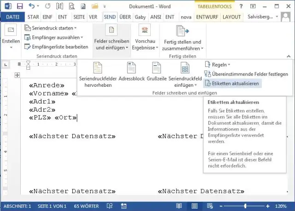295x211 pixels.
Task: Click the Save icon in quick access toolbar
Action: [20, 6]
